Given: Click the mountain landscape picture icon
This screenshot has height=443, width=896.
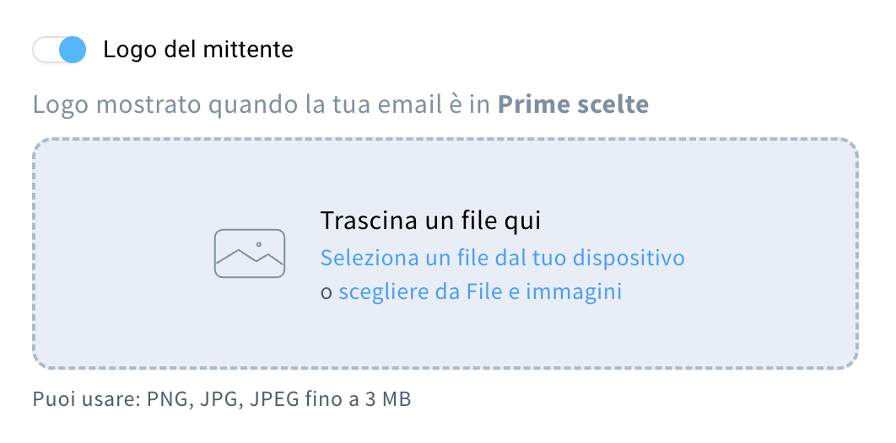Looking at the screenshot, I should (249, 253).
